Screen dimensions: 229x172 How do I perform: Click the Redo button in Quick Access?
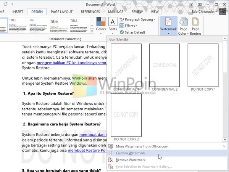coord(6,4)
